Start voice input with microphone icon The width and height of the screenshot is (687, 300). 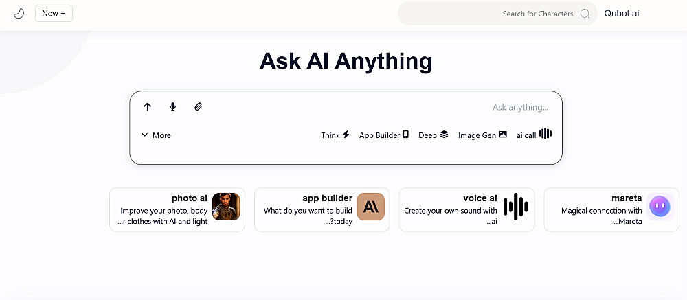click(x=173, y=106)
